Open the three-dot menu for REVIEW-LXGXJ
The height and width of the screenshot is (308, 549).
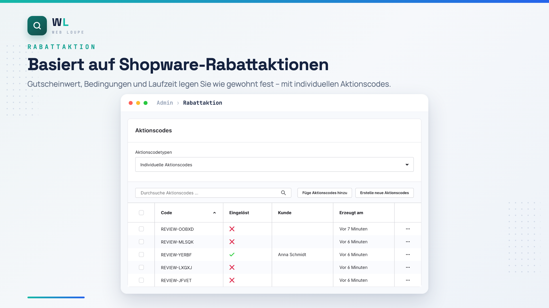click(408, 268)
